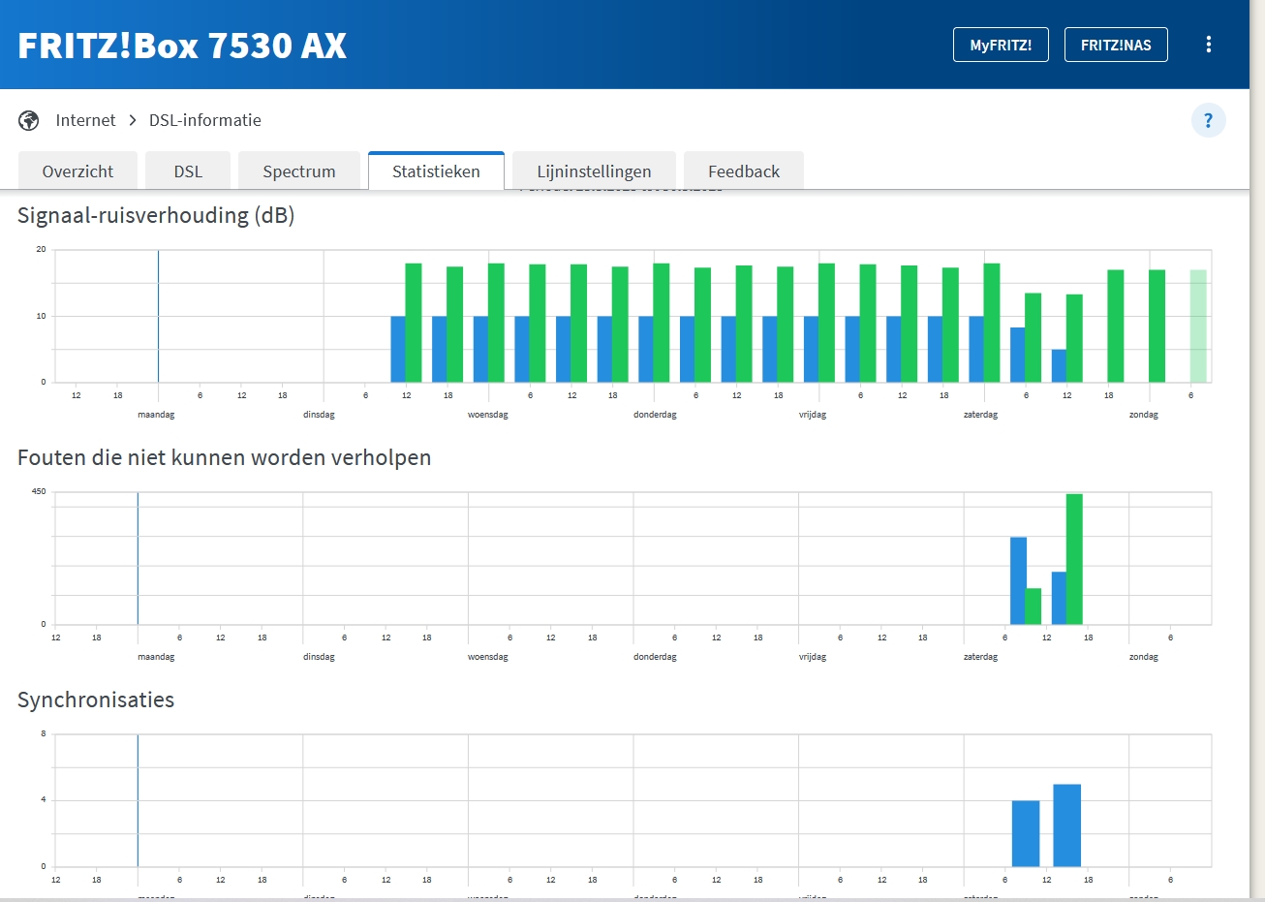Select the Statistieken tab

tap(436, 171)
